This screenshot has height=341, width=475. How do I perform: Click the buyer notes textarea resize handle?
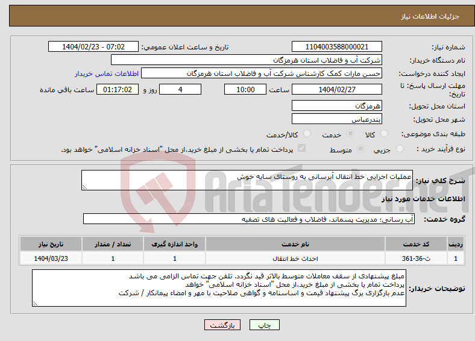tap(35, 303)
